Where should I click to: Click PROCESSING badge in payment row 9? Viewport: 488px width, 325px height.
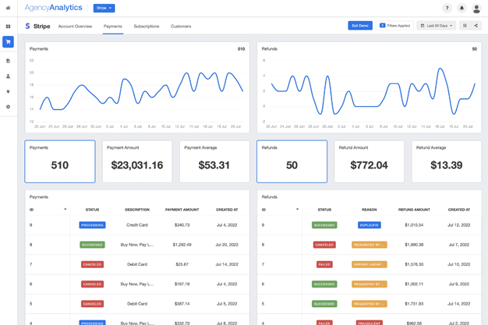92,225
